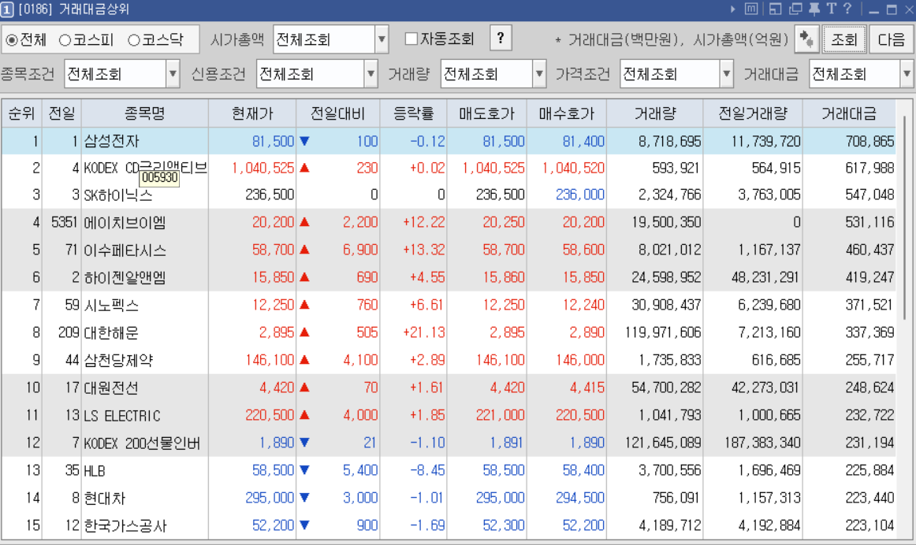Image resolution: width=916 pixels, height=545 pixels.
Task: Select the LS ELECTRIC stock name
Action: click(x=122, y=416)
